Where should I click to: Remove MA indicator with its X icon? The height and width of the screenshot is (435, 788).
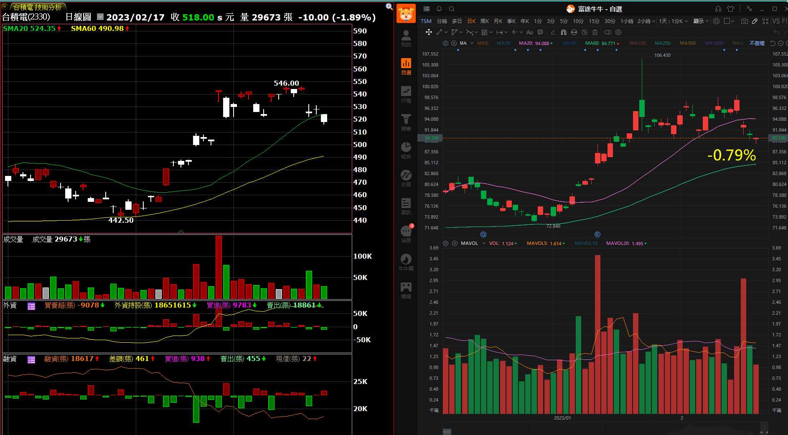[454, 43]
